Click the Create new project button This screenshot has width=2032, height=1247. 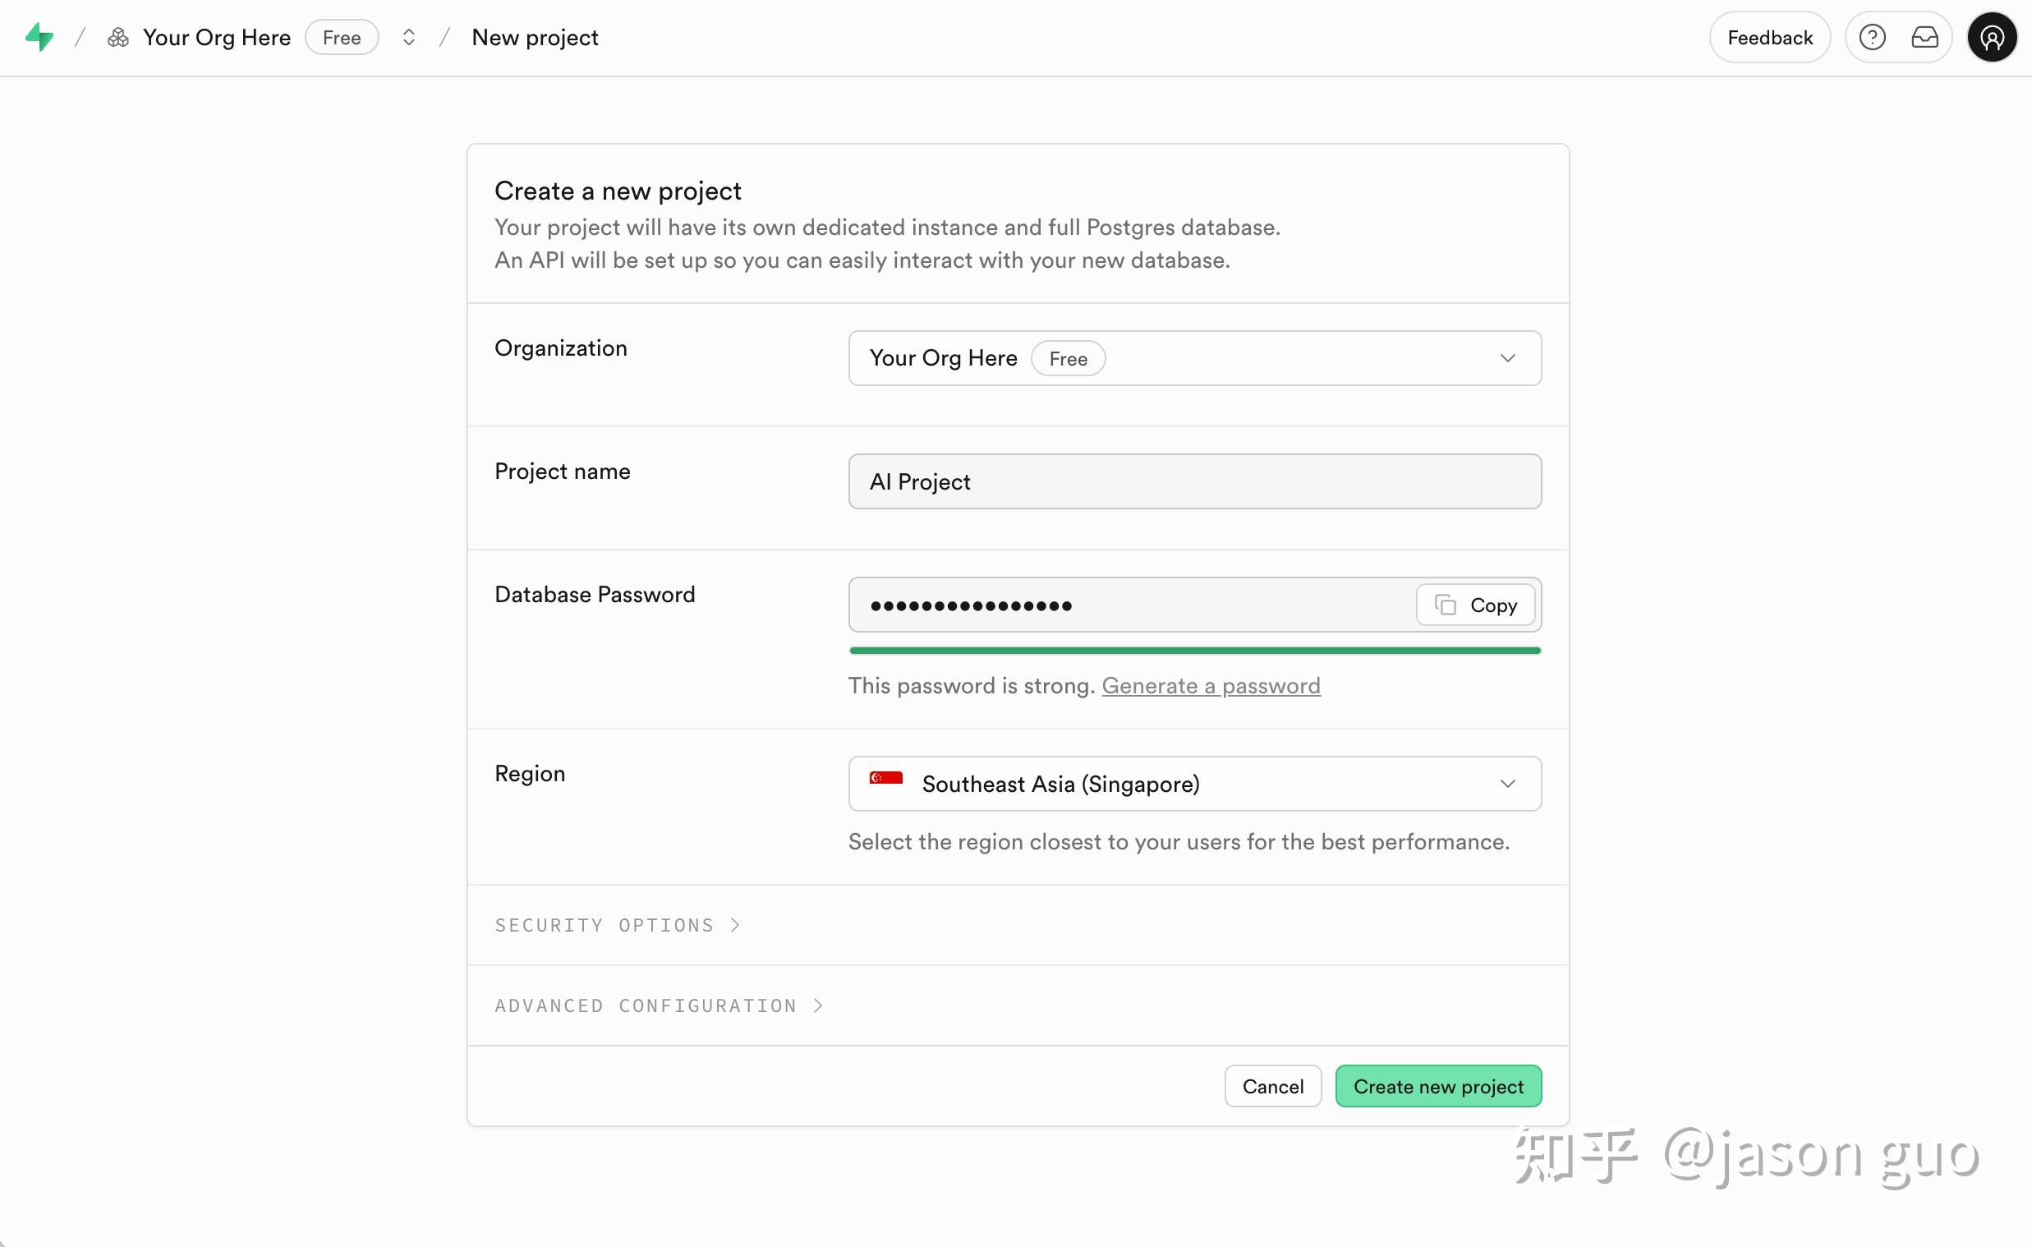click(x=1437, y=1086)
